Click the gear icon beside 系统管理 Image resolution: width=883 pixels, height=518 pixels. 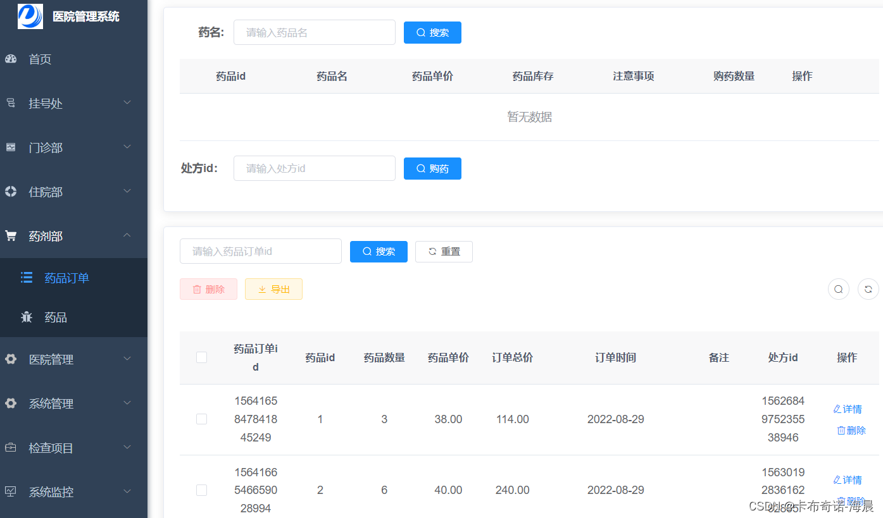11,404
